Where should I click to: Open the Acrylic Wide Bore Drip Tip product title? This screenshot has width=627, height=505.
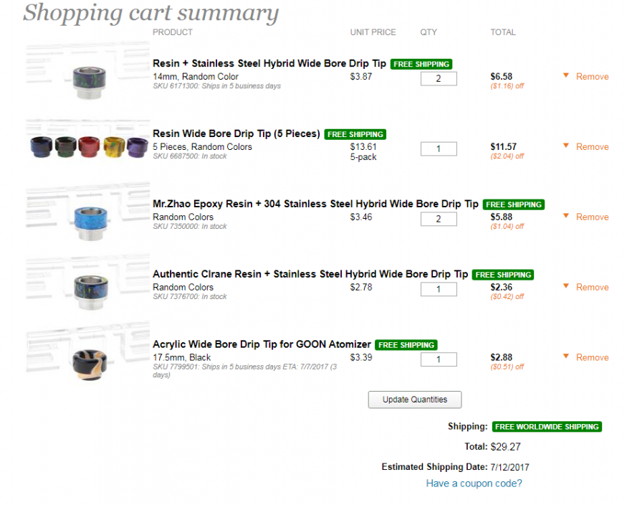coord(262,344)
